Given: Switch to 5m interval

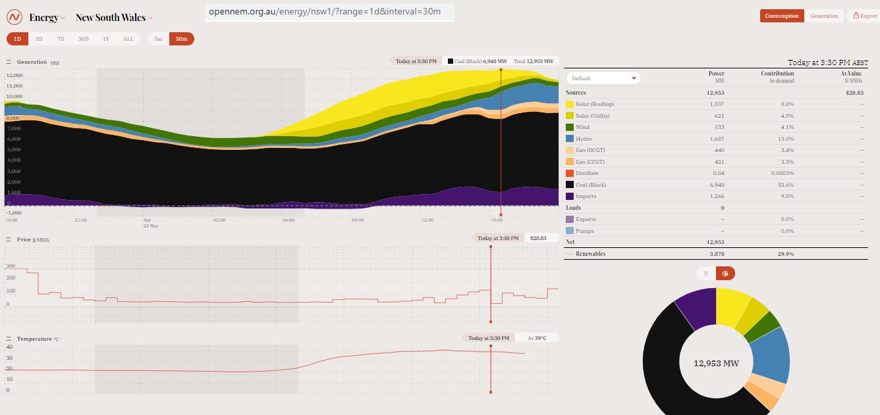Looking at the screenshot, I should 158,39.
